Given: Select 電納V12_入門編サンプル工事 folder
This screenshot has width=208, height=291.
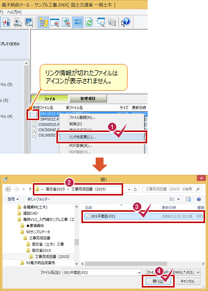Looking at the screenshot, I should (46, 220).
